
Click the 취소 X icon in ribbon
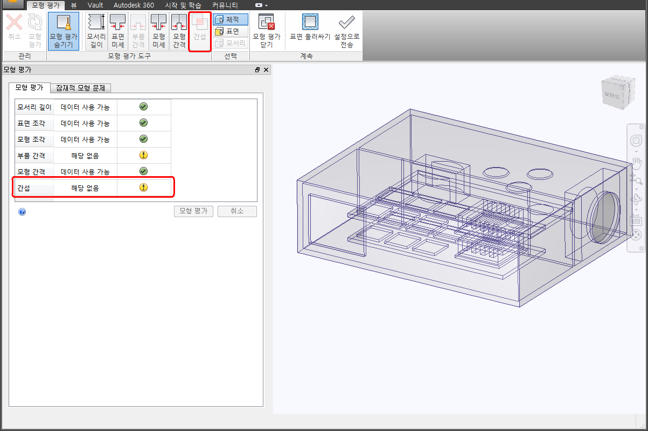15,23
